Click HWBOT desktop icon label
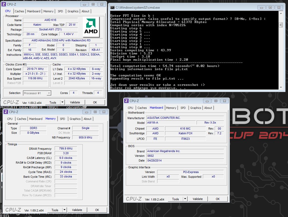 (53, 107)
